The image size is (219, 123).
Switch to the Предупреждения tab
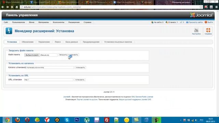pos(91,42)
